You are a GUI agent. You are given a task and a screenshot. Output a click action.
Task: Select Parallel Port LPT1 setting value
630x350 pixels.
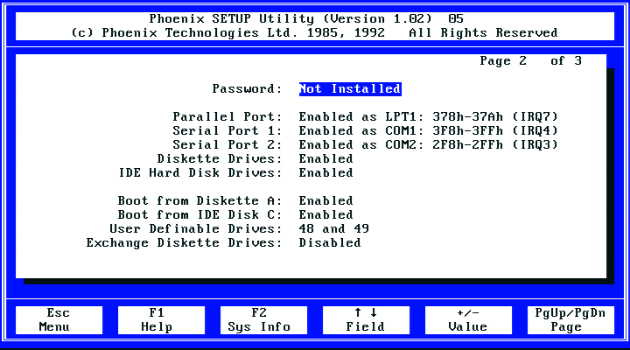428,117
